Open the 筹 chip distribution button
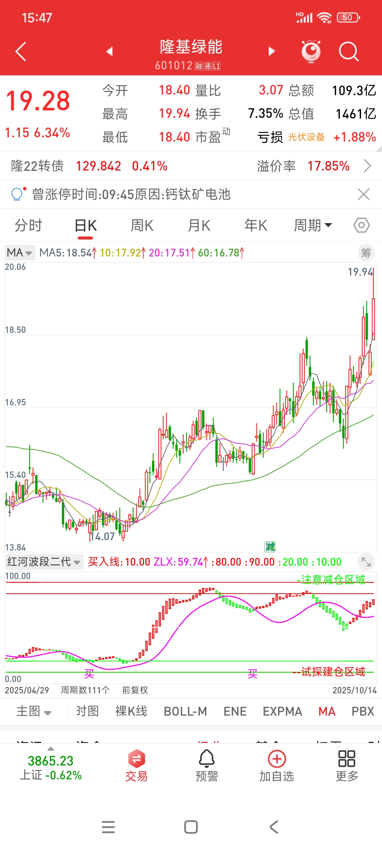 pos(366,253)
